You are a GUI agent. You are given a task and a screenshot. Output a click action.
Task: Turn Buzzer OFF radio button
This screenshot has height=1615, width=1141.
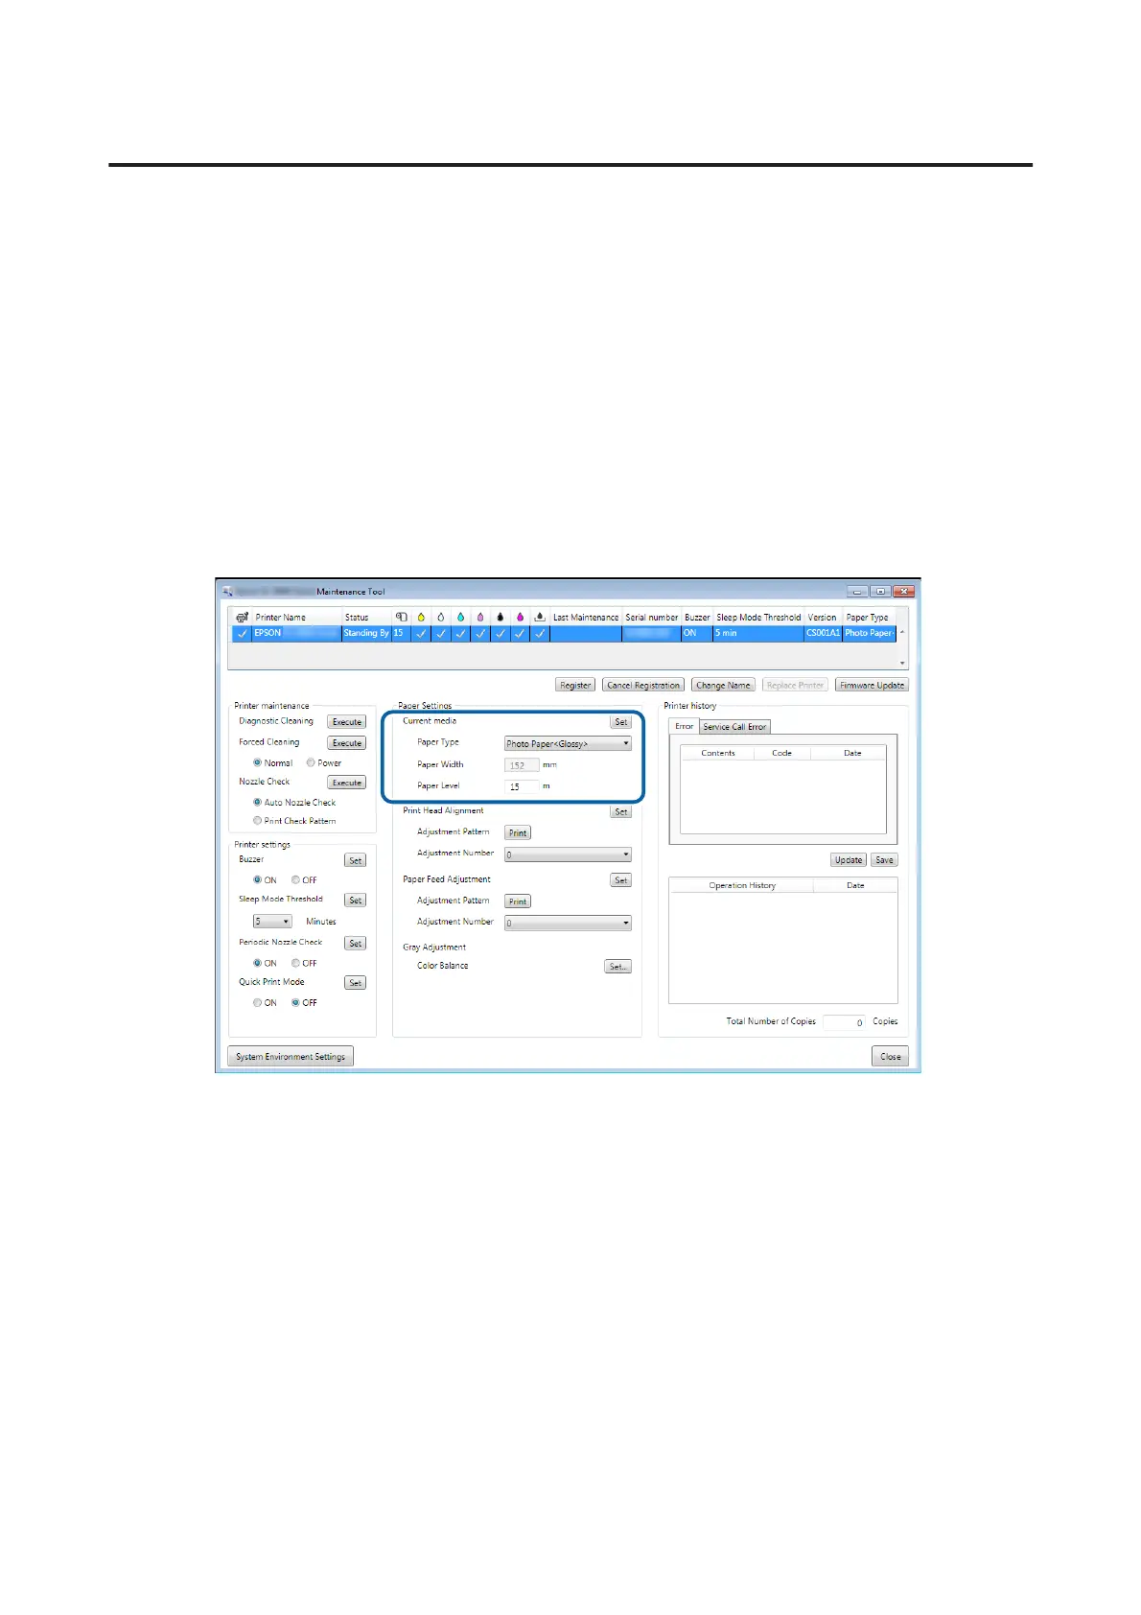[x=296, y=879]
